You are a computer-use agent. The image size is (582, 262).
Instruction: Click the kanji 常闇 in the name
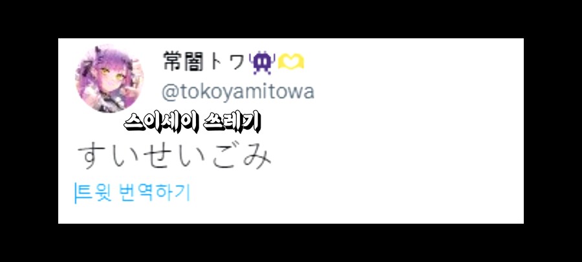point(184,61)
